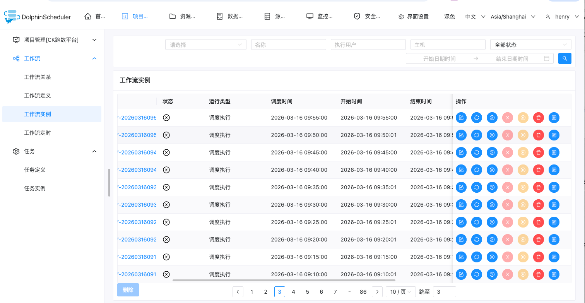Click recover-failed icon for 09:50:00 instance row
Image resolution: width=585 pixels, height=303 pixels.
[x=492, y=135]
